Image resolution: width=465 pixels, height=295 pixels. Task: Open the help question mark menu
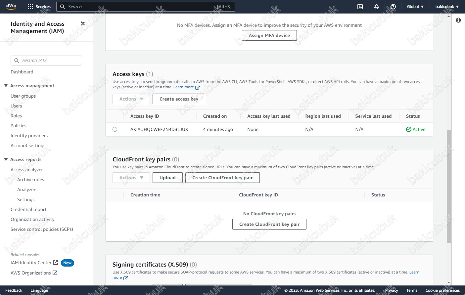(393, 7)
